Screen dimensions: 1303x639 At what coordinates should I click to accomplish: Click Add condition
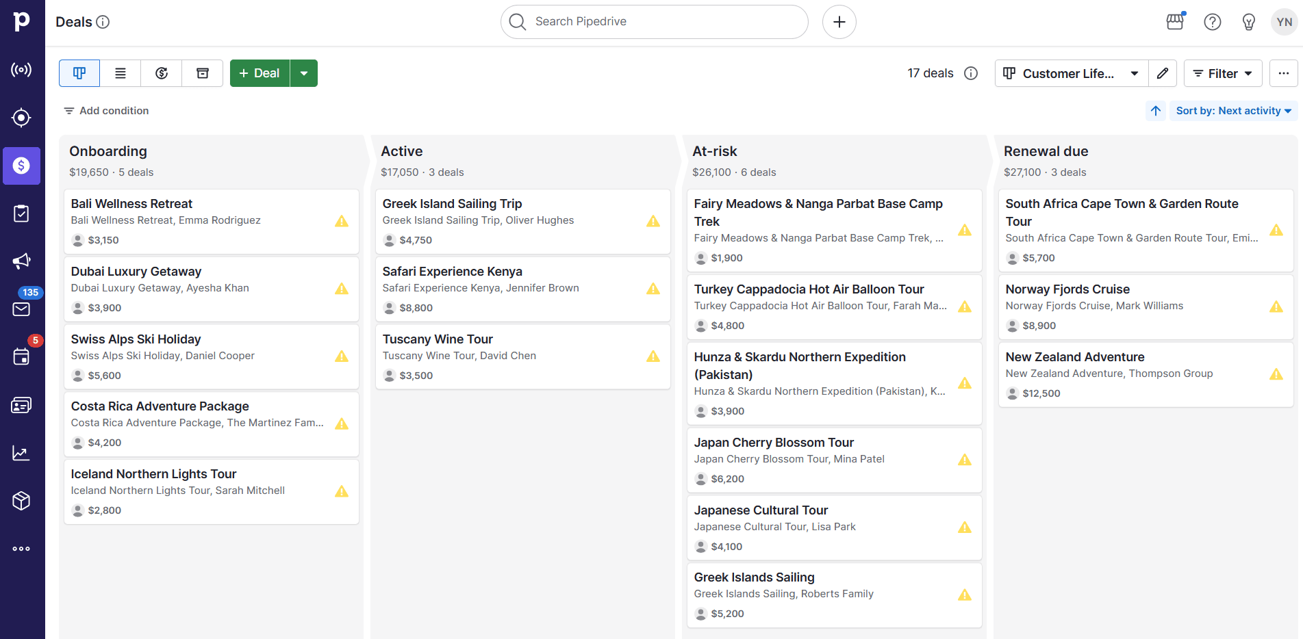pos(106,111)
